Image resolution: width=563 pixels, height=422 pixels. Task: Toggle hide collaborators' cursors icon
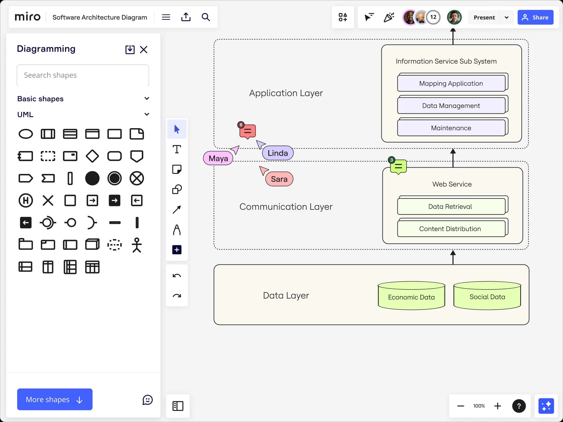click(x=369, y=17)
